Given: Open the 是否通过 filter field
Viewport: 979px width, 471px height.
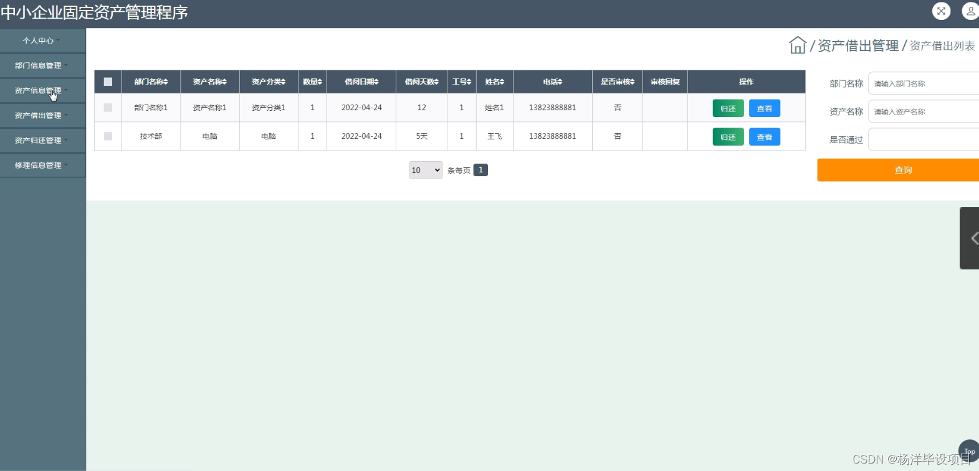Looking at the screenshot, I should coord(924,139).
